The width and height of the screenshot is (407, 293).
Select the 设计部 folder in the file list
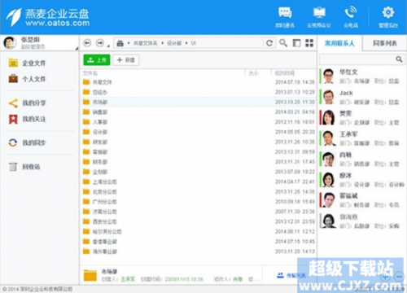coord(100,132)
